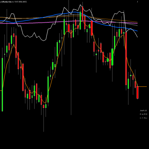This screenshot has width=149, height=149.
Task: Click the volume label 'V: 4.19 X'
Action: pyautogui.click(x=143, y=114)
